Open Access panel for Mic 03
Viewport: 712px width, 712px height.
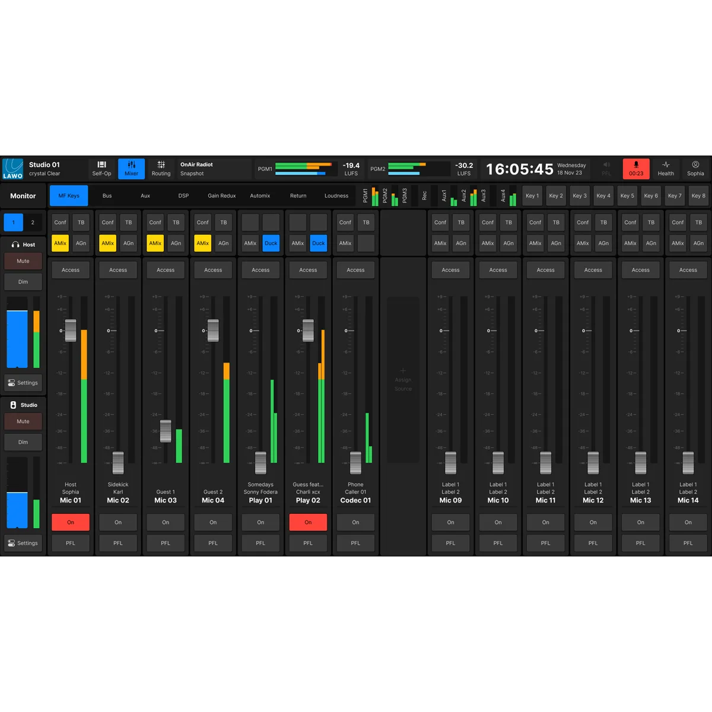tap(166, 270)
